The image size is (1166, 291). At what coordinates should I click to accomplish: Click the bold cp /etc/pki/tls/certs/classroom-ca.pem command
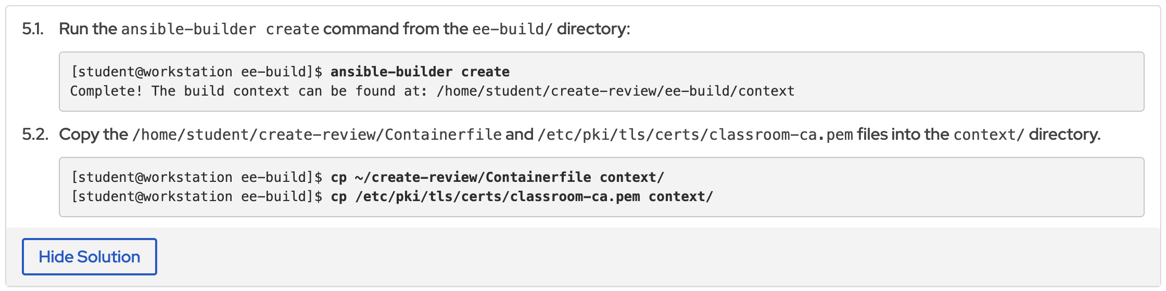[522, 197]
